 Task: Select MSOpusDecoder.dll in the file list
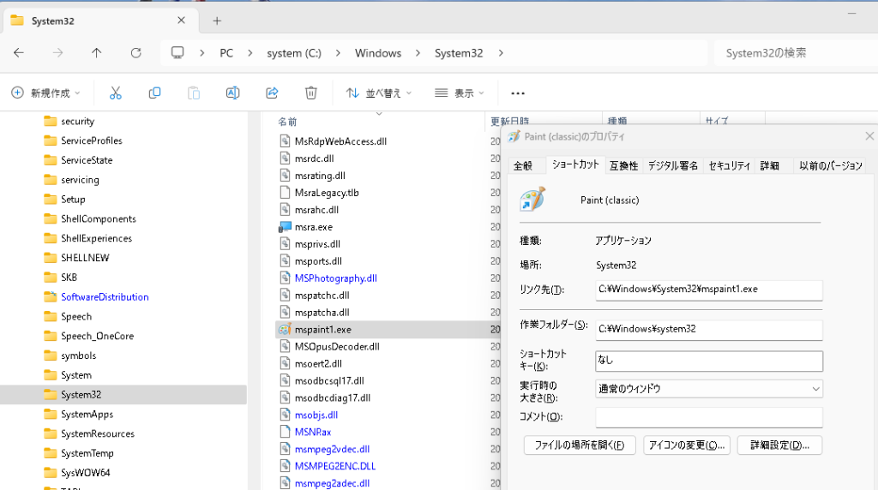coord(337,346)
